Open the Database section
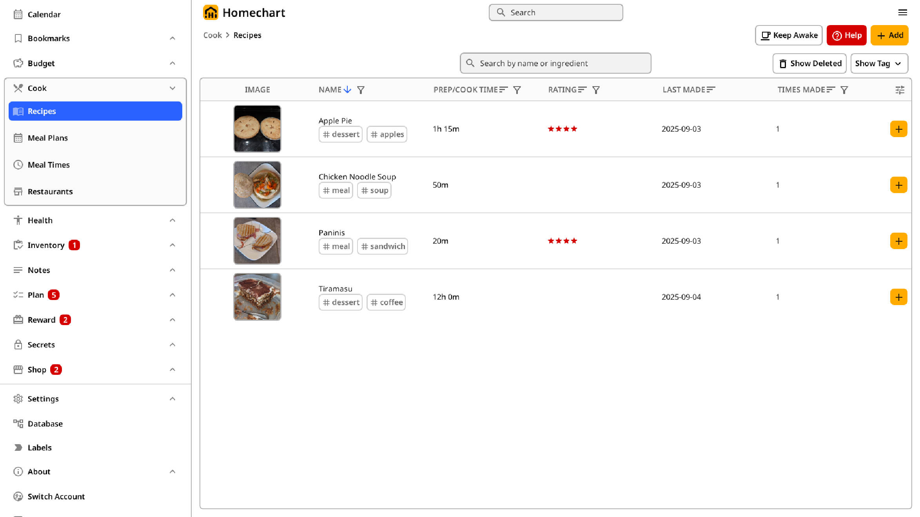The image size is (920, 517). point(45,423)
